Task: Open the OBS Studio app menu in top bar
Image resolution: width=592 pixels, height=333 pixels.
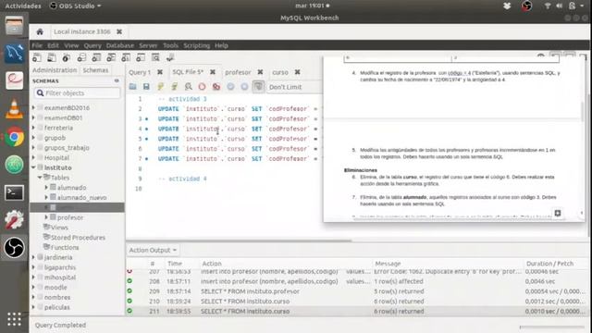Action: tap(76, 6)
